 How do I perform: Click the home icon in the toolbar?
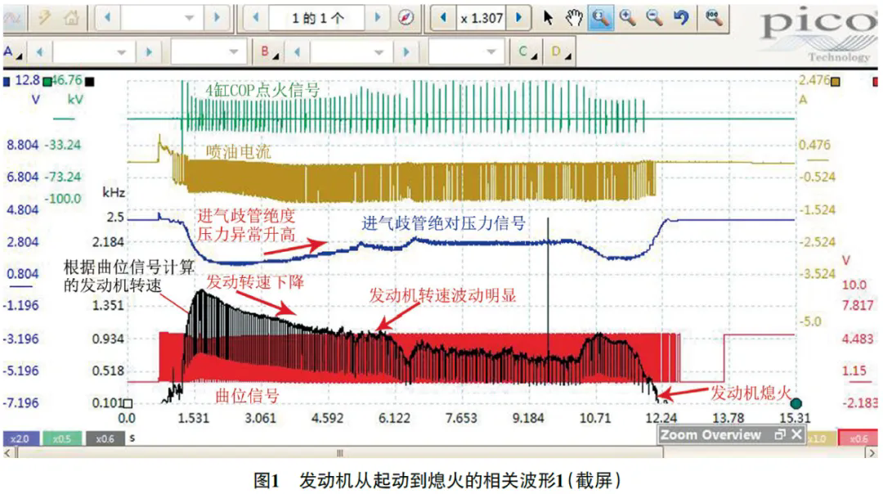pyautogui.click(x=71, y=18)
